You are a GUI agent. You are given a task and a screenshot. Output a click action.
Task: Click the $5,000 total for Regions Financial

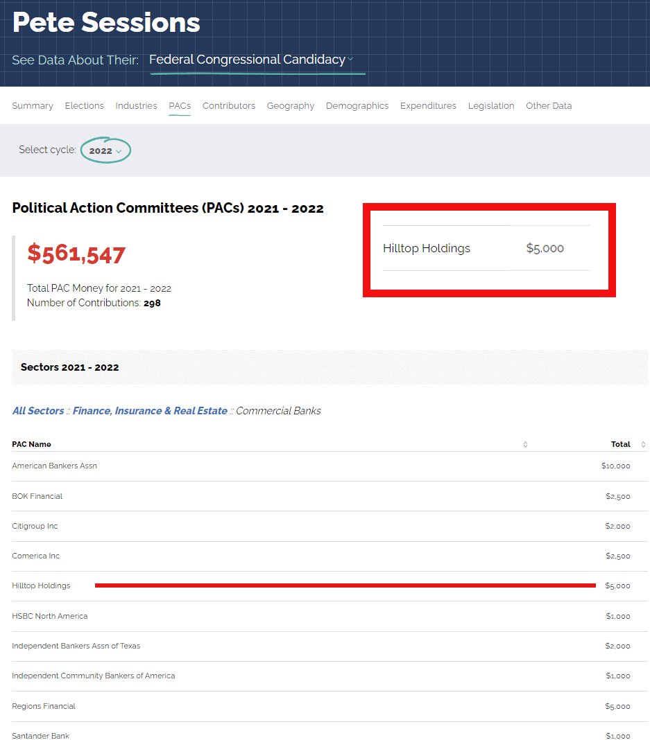[617, 707]
